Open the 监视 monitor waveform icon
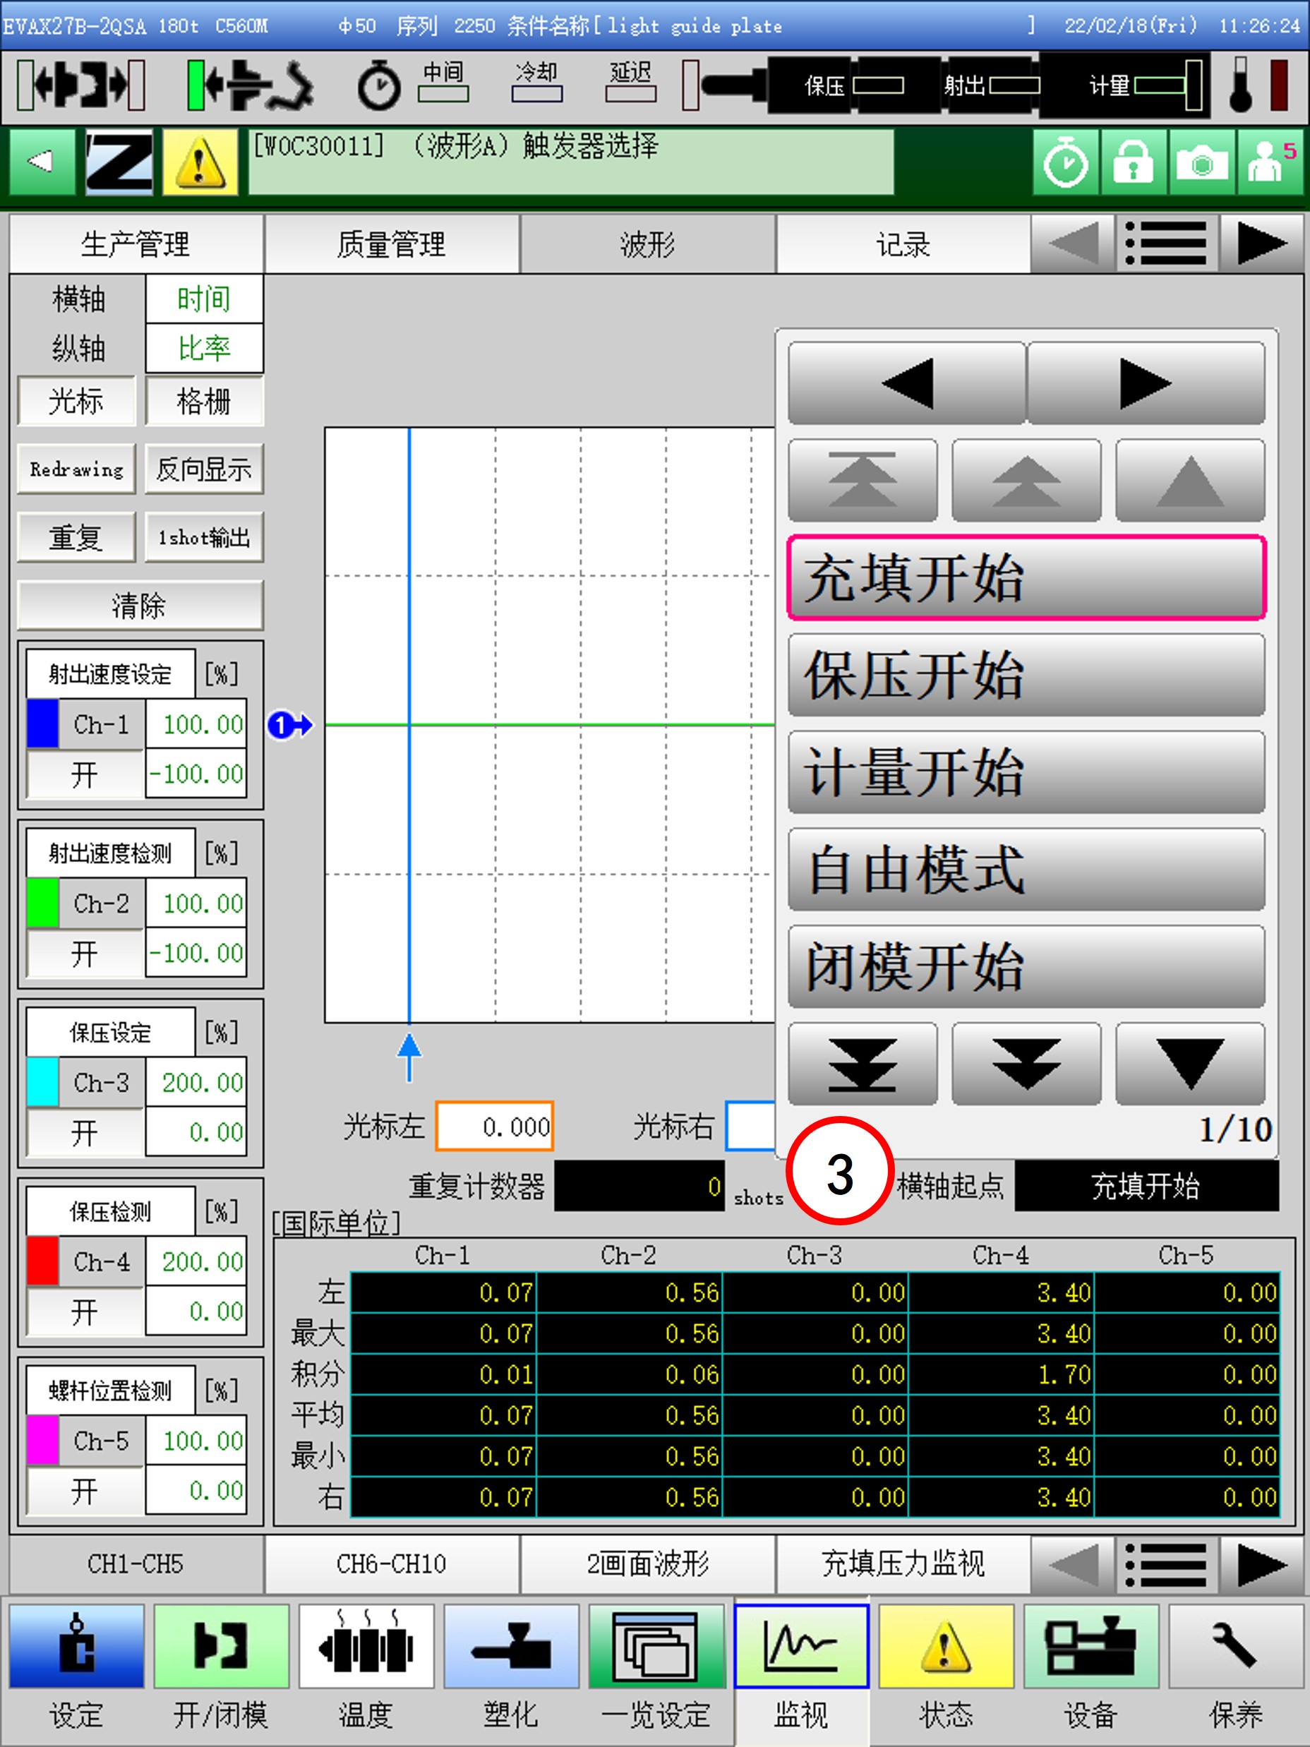Screen dimensions: 1310x1747 coord(802,1646)
